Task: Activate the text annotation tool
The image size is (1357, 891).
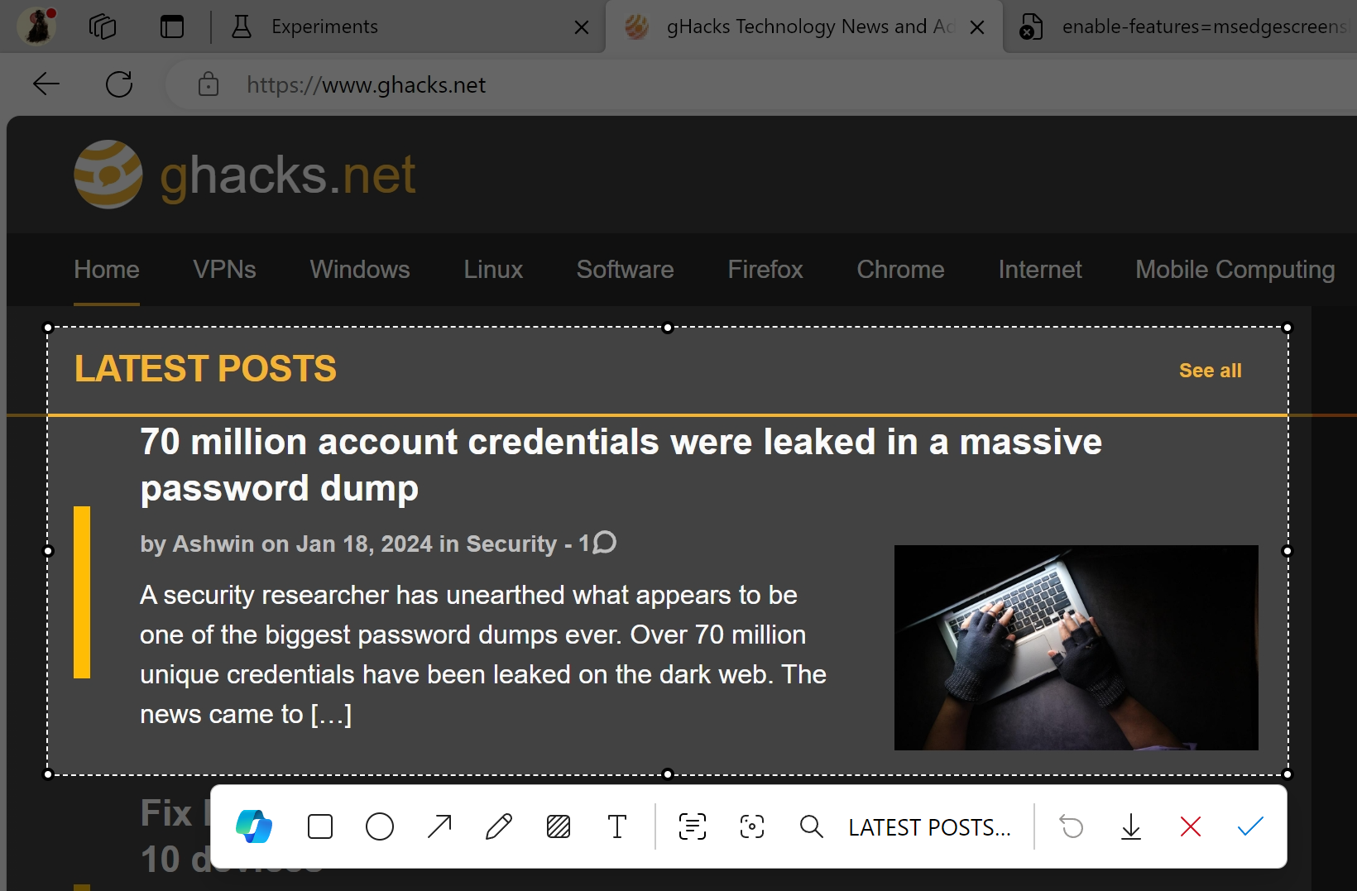Action: 616,826
